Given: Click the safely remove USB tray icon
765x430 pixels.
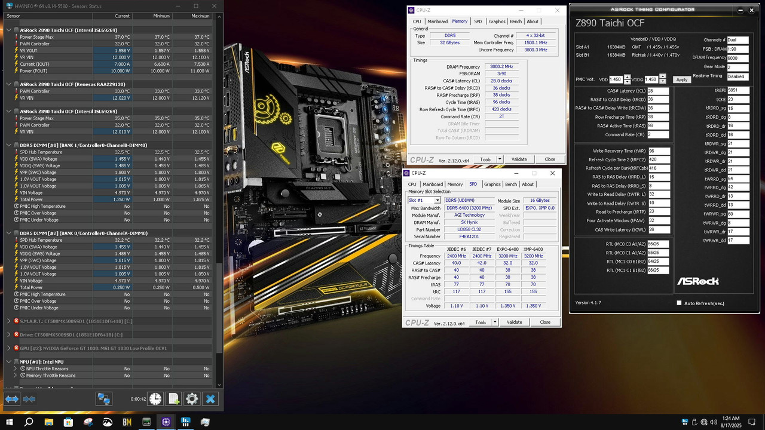Looking at the screenshot, I should click(x=696, y=422).
